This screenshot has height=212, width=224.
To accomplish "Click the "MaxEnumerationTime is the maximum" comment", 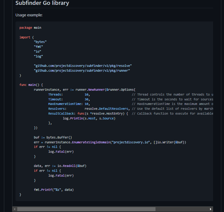I will (172, 104).
